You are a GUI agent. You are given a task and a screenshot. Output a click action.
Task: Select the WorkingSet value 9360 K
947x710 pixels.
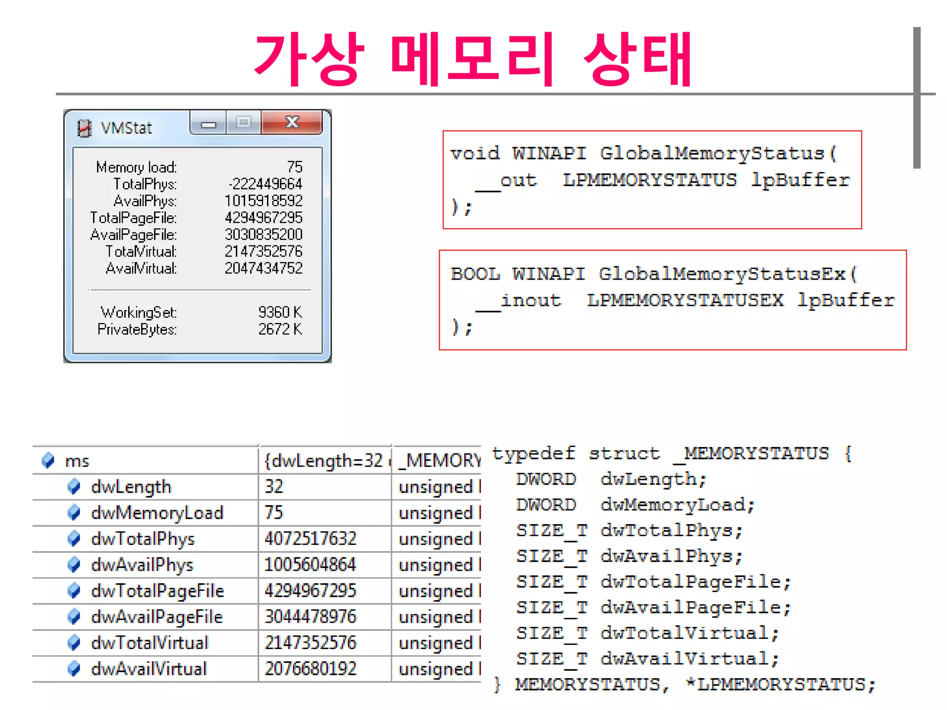(280, 312)
